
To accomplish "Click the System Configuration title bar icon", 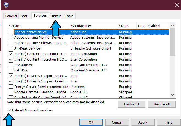I will [x=6, y=5].
